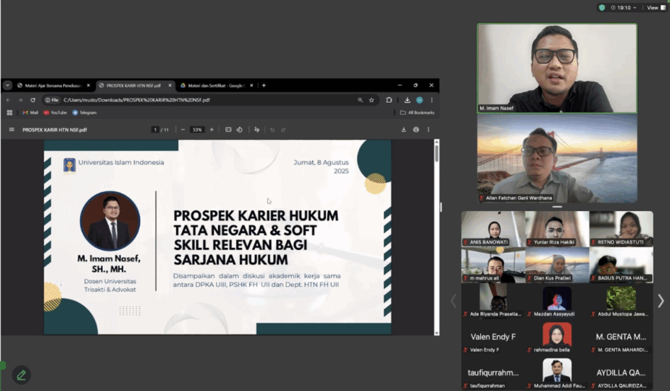The width and height of the screenshot is (670, 391).
Task: Print the PROSPEK KARIR PDF
Action: click(416, 129)
